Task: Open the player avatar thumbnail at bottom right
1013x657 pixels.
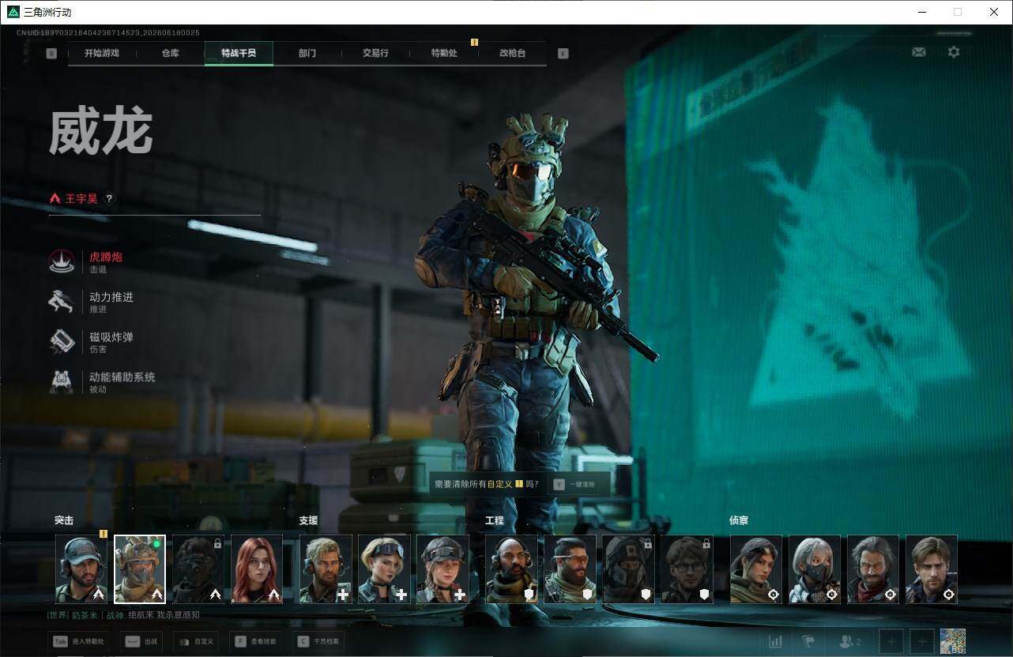Action: (953, 641)
